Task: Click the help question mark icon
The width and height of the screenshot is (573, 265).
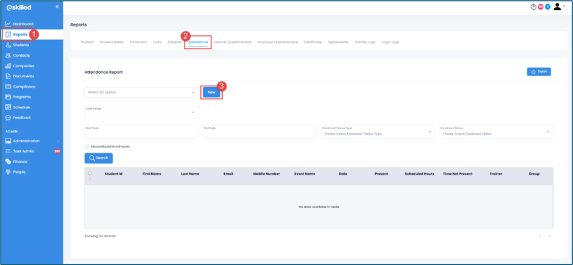Action: pyautogui.click(x=534, y=7)
